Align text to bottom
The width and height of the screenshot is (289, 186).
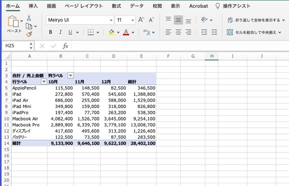(x=188, y=21)
